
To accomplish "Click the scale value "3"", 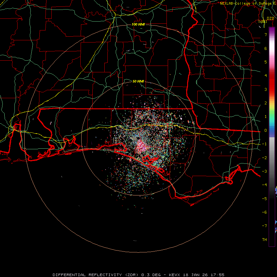I will point(266,89).
